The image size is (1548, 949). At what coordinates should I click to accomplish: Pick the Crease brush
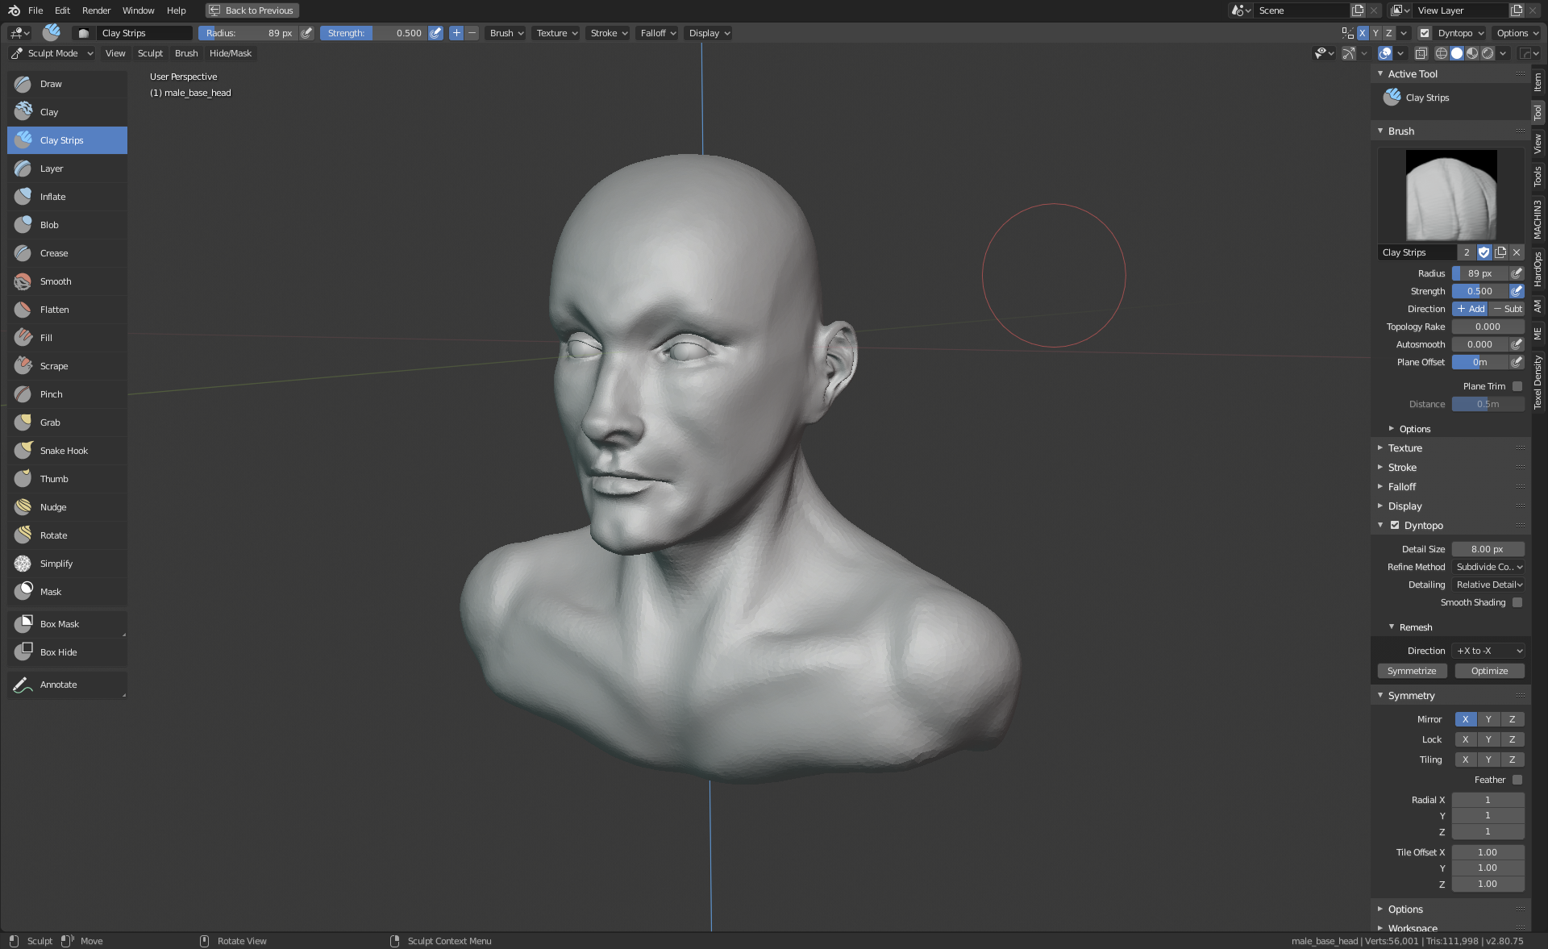pyautogui.click(x=54, y=253)
